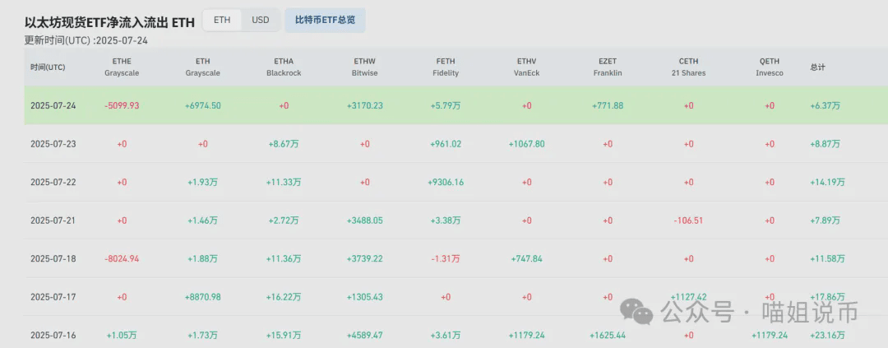Click the +1625.44 EZET value
The height and width of the screenshot is (348, 888).
[x=608, y=335]
